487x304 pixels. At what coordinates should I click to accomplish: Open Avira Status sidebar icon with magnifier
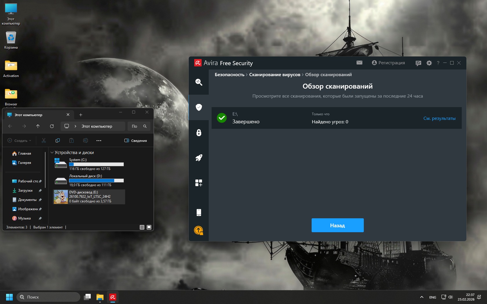[199, 82]
